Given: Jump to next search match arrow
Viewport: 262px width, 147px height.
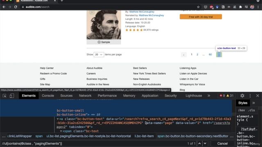Looking at the screenshot, I should click(205, 143).
